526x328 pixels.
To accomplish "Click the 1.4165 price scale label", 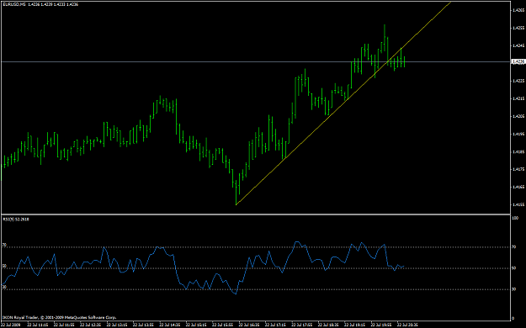I will pos(518,187).
